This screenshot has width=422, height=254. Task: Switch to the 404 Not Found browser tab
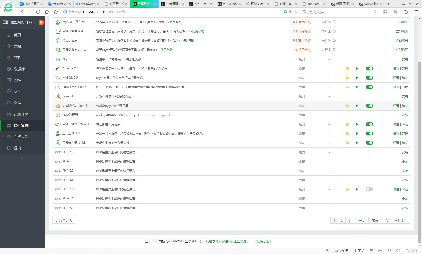click(x=314, y=4)
